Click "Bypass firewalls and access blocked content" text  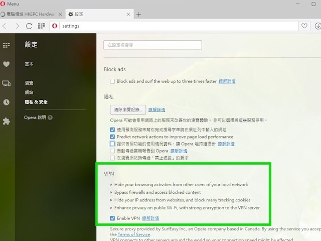[x=157, y=192]
